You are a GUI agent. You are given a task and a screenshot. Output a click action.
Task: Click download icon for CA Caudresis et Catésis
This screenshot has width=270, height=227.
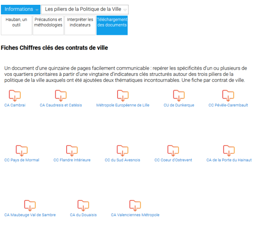click(x=61, y=95)
